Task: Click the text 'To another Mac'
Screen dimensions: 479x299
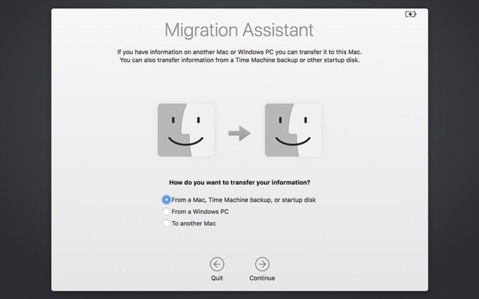Action: pyautogui.click(x=194, y=223)
